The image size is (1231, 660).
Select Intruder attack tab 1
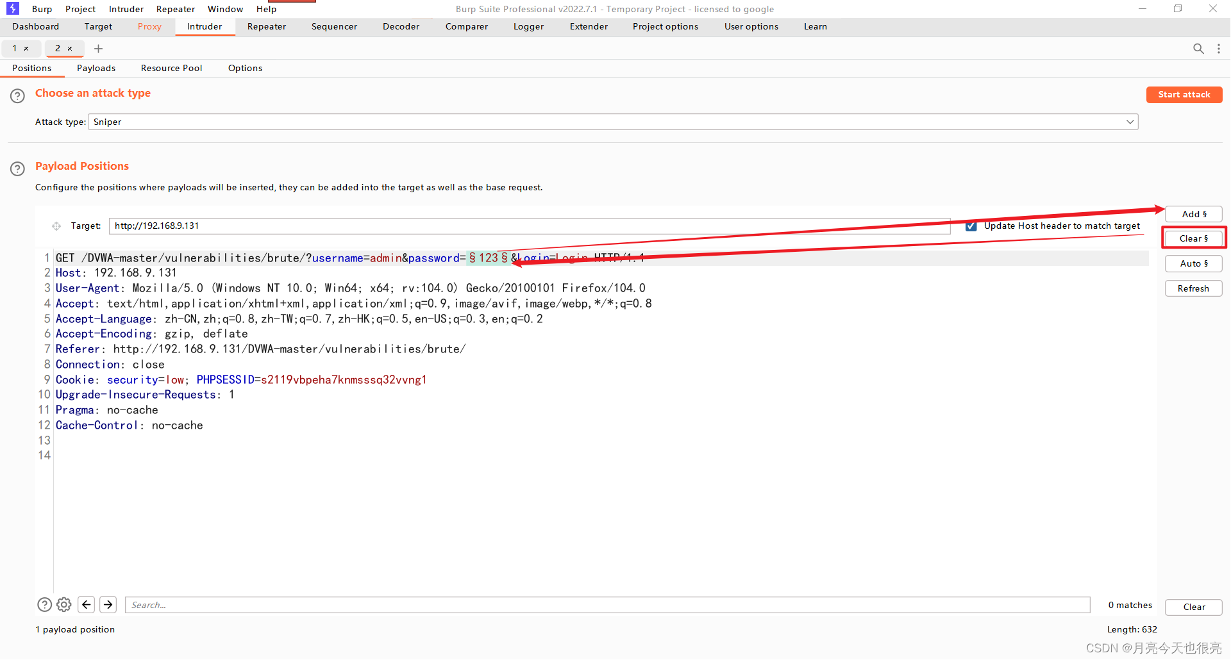pos(15,49)
